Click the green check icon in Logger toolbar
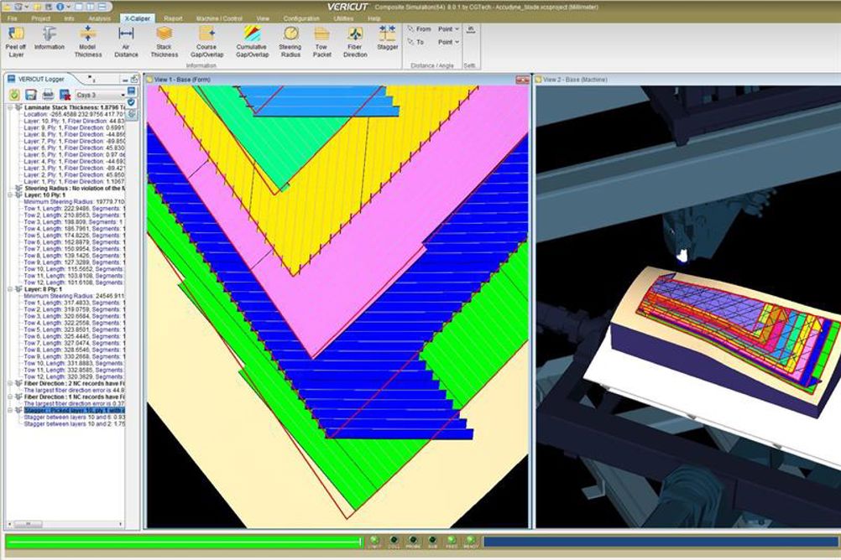The image size is (841, 560). coord(14,95)
